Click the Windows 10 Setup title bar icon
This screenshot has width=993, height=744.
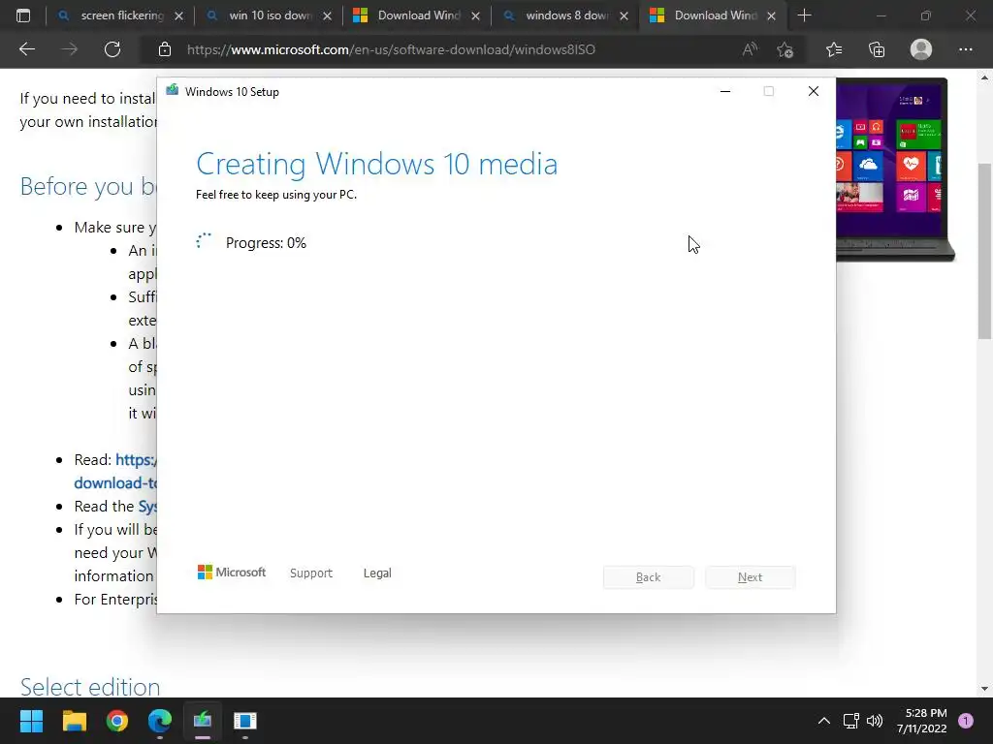173,90
